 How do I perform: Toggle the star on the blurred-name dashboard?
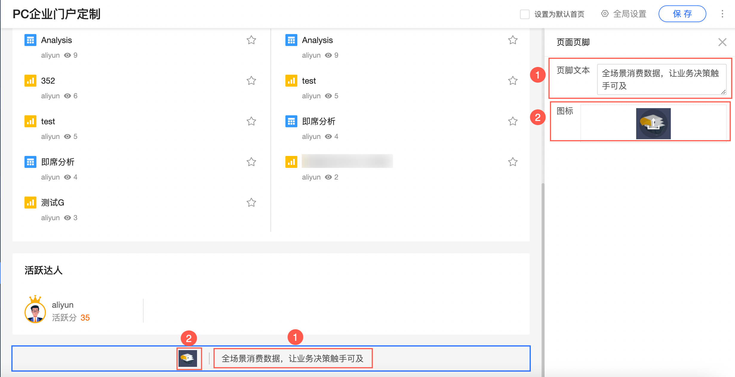pos(513,162)
